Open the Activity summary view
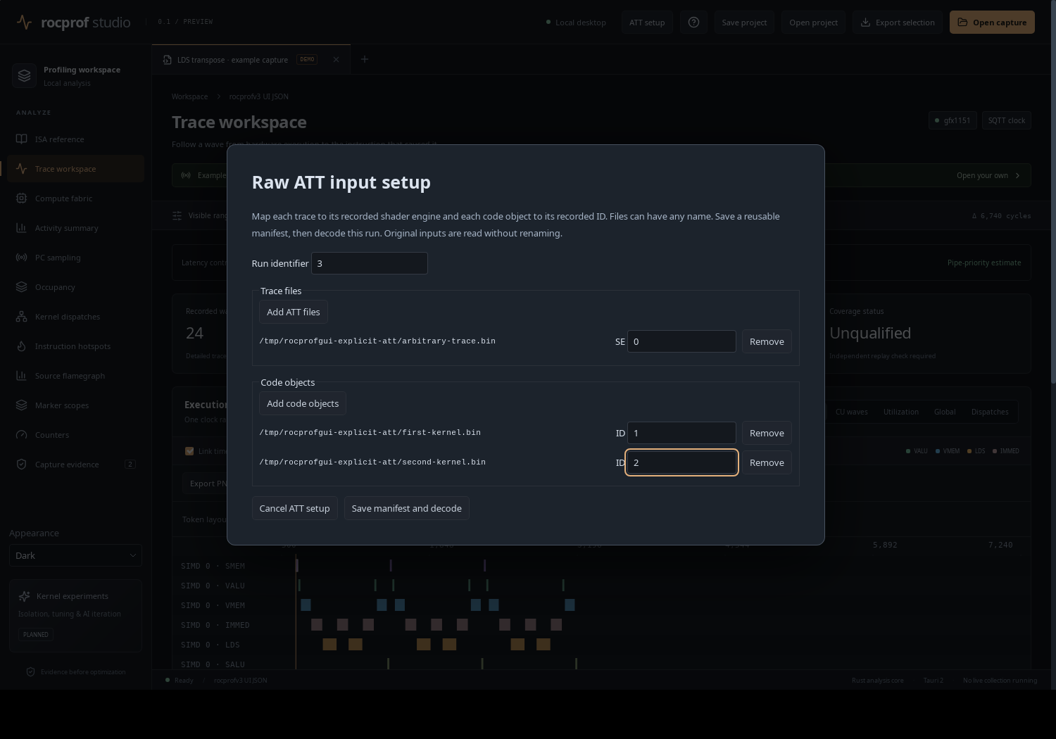The image size is (1056, 739). [x=75, y=228]
